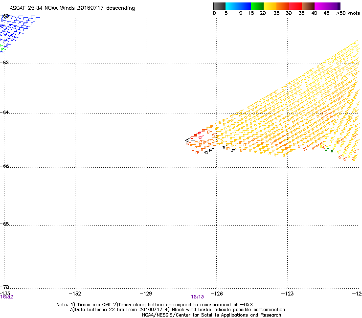Click the longitude label '-132'

click(75, 294)
